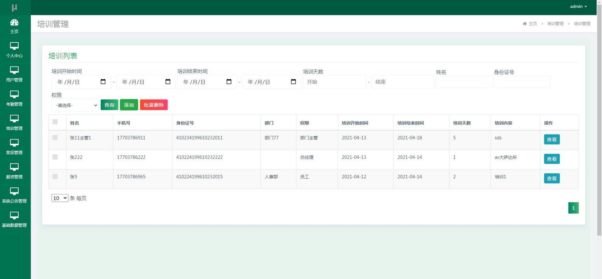Click the 手机号 column header

pos(124,123)
